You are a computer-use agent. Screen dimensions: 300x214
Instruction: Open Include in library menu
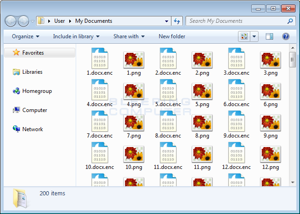(76, 36)
